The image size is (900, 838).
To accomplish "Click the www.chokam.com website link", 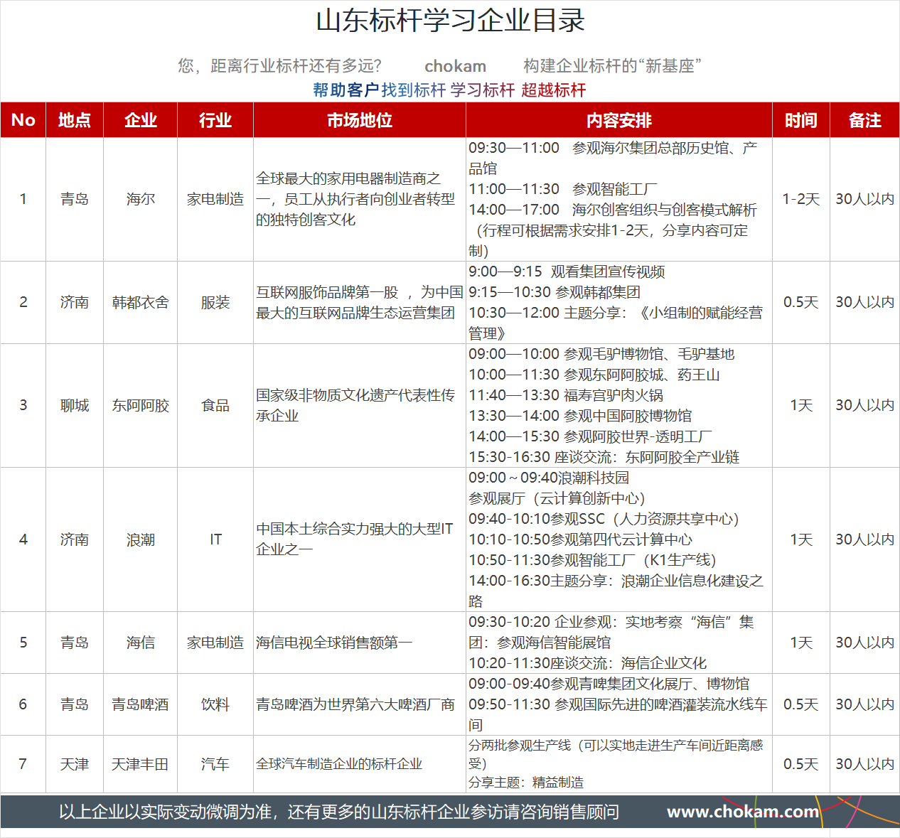I will pos(742,812).
